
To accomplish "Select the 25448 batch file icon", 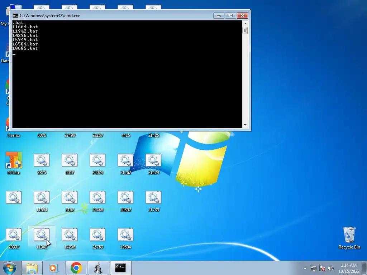I will [x=97, y=197].
